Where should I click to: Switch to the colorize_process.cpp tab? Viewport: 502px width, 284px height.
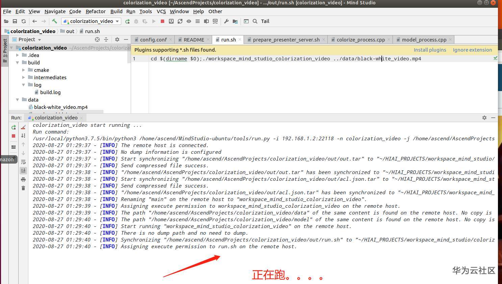tap(360, 40)
